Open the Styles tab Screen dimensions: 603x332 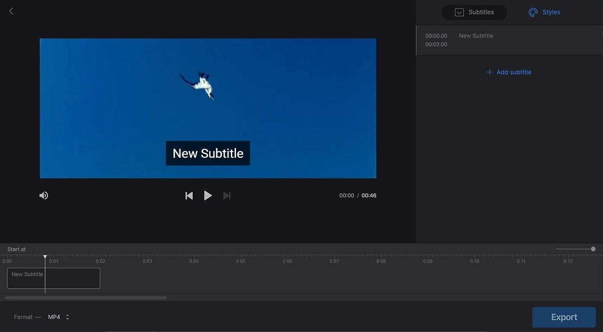[x=545, y=12]
